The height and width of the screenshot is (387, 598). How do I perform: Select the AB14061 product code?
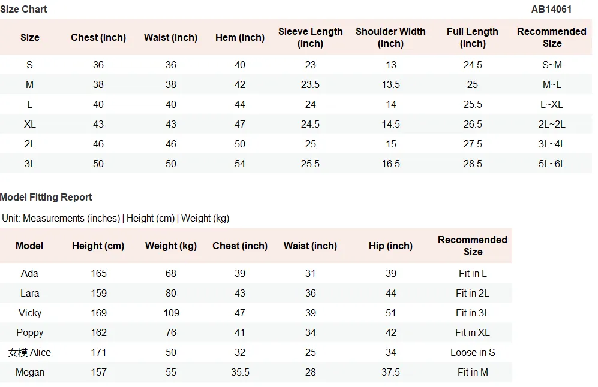pyautogui.click(x=551, y=9)
